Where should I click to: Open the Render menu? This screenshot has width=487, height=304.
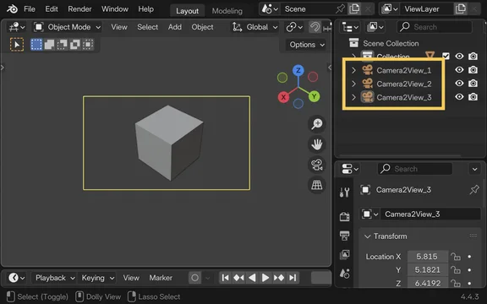pos(79,9)
